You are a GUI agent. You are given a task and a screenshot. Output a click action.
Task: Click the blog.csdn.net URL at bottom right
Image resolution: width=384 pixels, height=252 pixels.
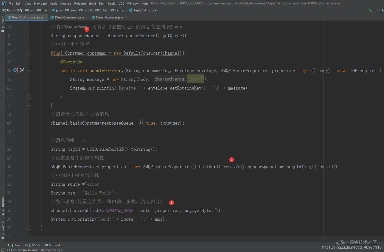[352, 247]
